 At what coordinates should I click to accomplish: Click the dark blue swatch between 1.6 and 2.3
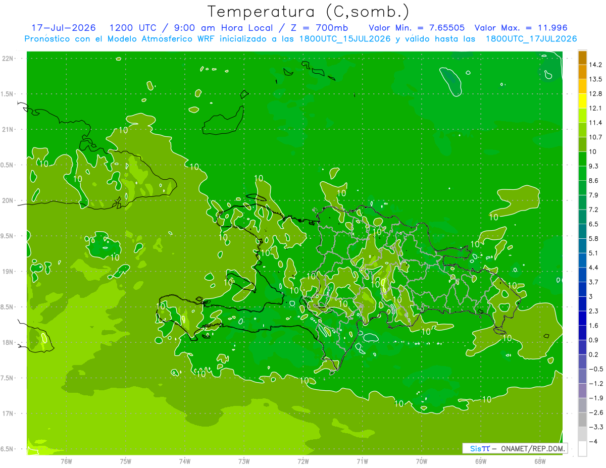pyautogui.click(x=582, y=318)
